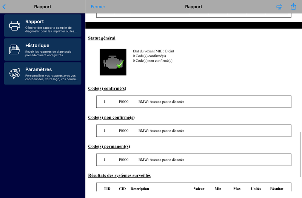Image resolution: width=302 pixels, height=198 pixels.
Task: Click 'BMW: Aucune panne détectée' under permanent codes
Action: tap(161, 160)
